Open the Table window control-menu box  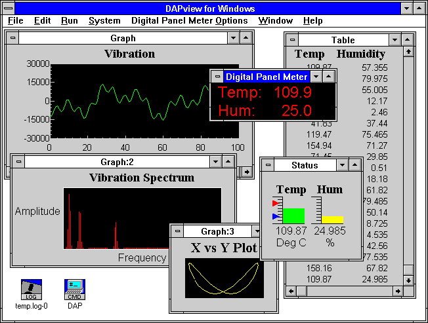291,40
